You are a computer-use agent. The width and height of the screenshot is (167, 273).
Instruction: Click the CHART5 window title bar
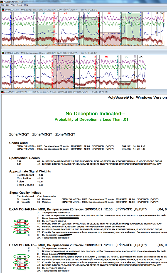pyautogui.click(x=84, y=53)
